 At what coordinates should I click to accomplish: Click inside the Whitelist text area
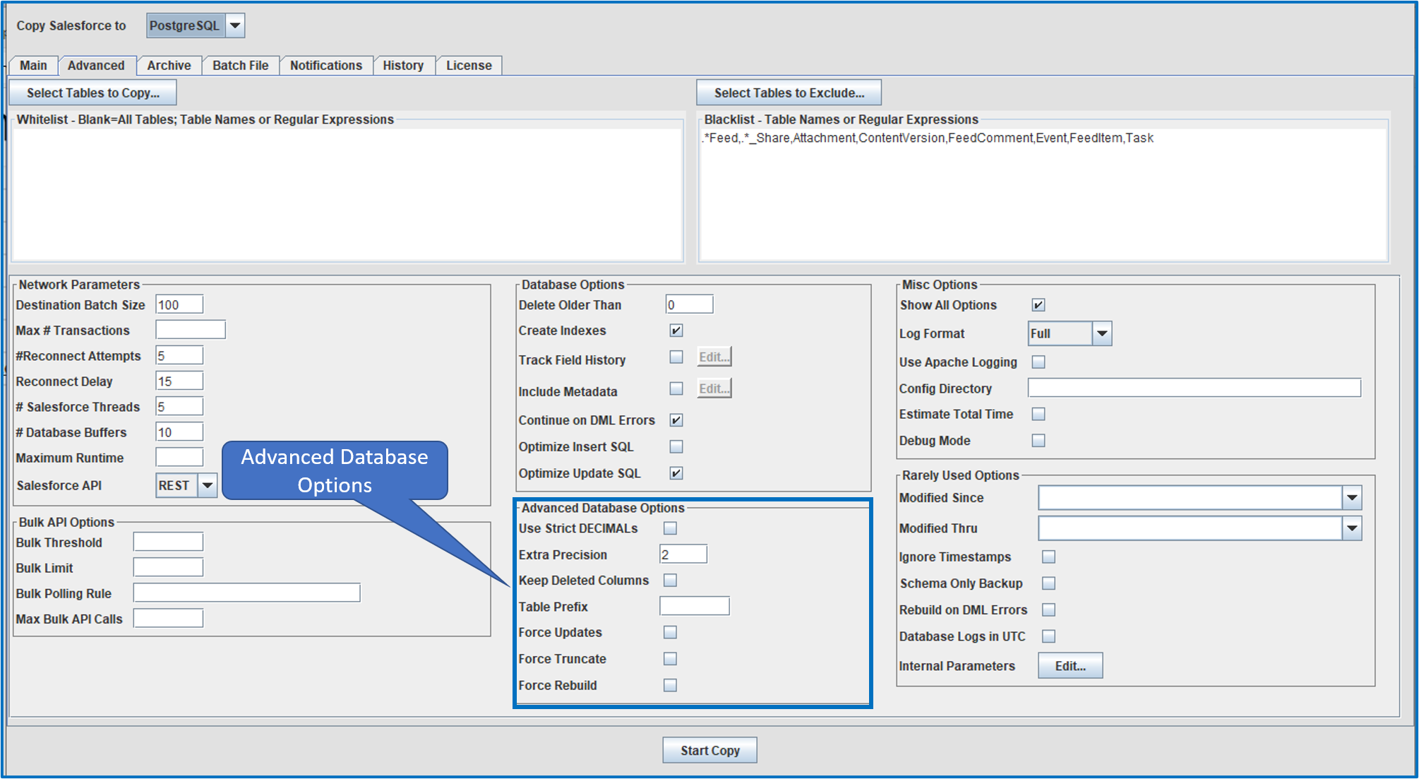point(347,194)
